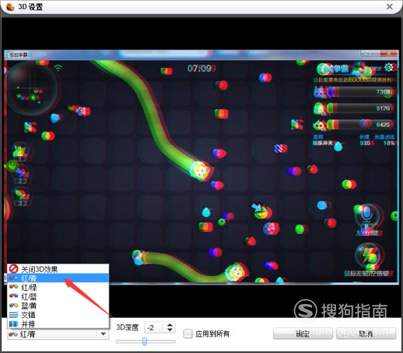Click the blue-yellow glasses icon
Viewport: 403px width, 353px height.
point(14,305)
